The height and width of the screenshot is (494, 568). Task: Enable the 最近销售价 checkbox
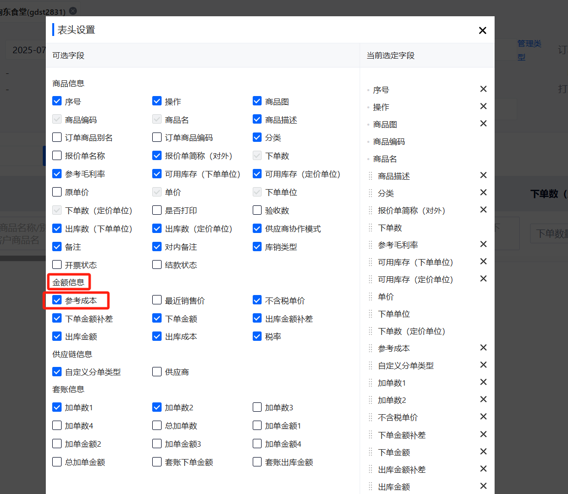click(x=157, y=300)
